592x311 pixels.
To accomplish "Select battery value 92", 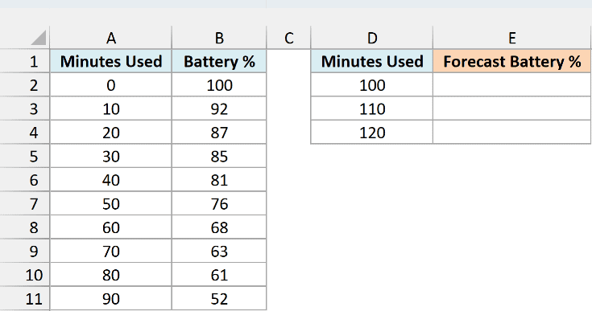I will pyautogui.click(x=219, y=108).
